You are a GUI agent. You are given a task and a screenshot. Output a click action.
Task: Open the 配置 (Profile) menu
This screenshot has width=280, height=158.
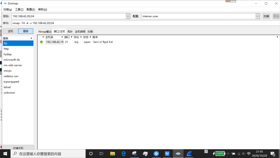point(31,9)
